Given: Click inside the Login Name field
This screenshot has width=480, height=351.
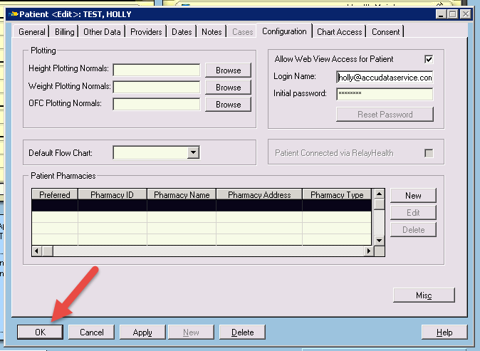Looking at the screenshot, I should click(385, 77).
